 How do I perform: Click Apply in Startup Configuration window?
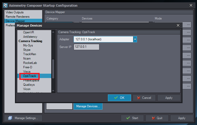click(x=182, y=118)
